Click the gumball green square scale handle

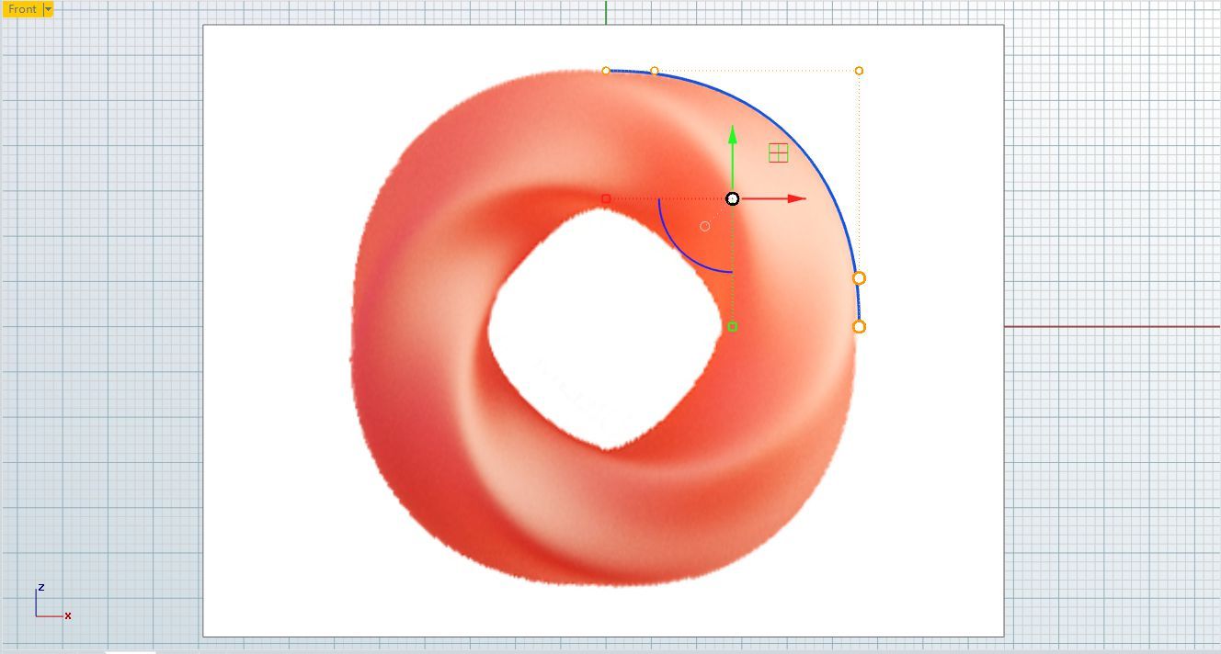point(733,326)
